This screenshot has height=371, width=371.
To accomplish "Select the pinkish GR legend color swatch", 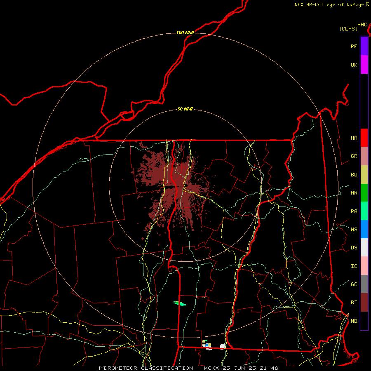I will [364, 156].
